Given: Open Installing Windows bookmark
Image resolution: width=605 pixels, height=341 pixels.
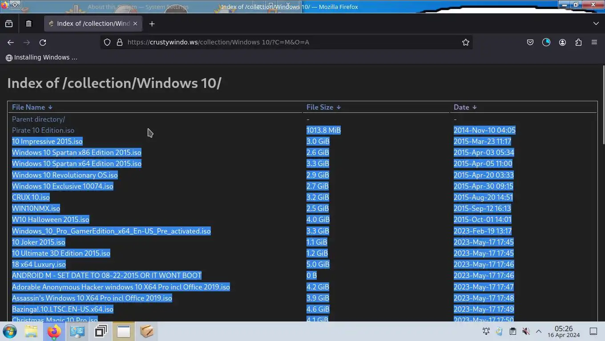Looking at the screenshot, I should tap(41, 57).
